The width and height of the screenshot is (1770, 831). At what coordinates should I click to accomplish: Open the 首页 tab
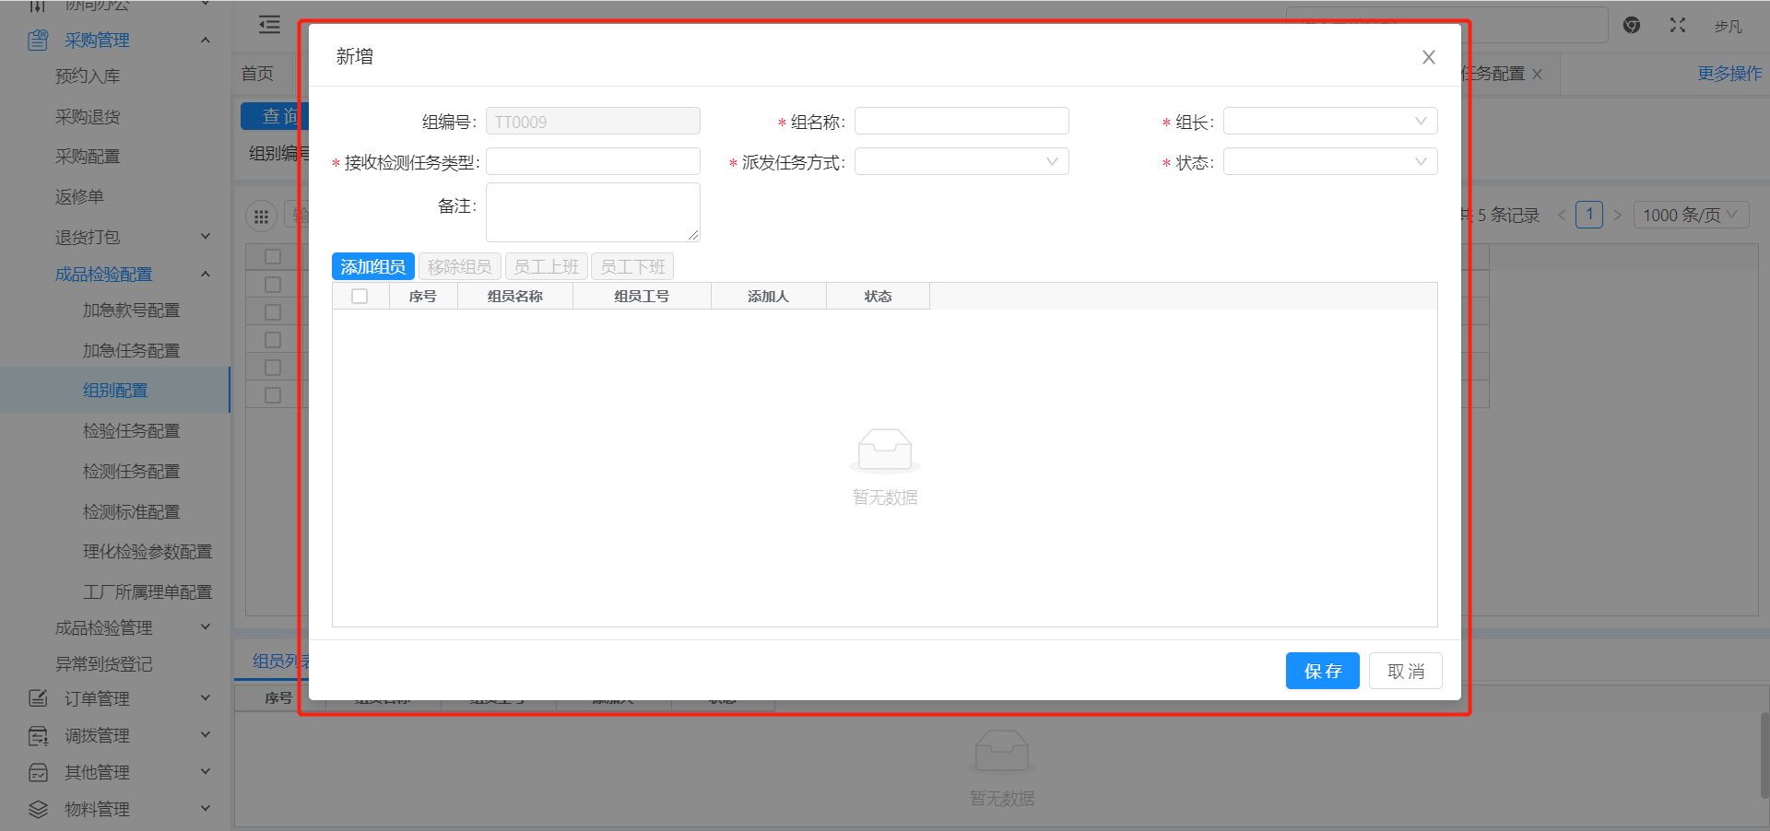(x=257, y=74)
